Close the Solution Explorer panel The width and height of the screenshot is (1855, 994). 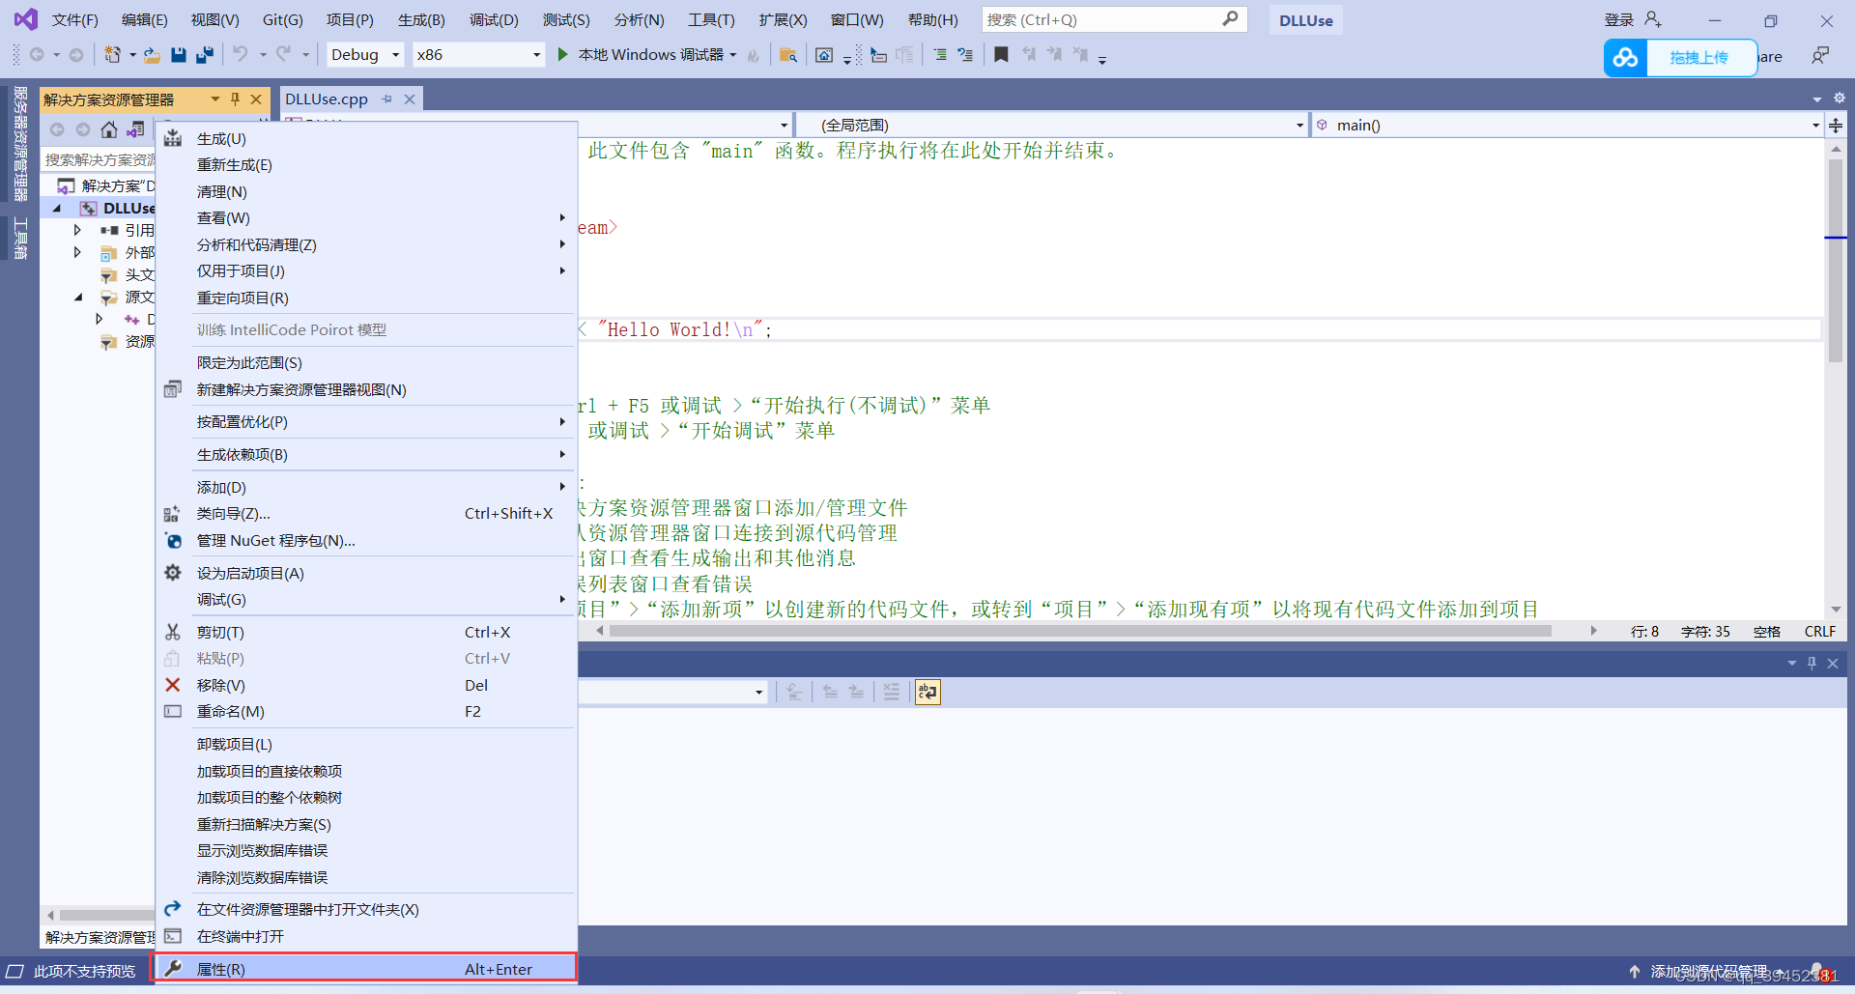click(x=256, y=99)
